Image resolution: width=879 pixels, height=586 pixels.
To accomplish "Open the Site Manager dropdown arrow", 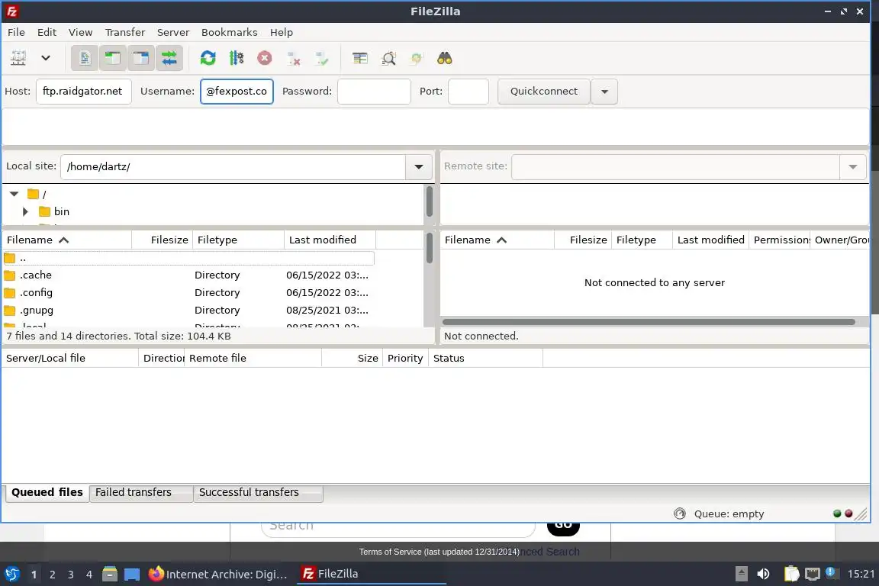I will (46, 58).
